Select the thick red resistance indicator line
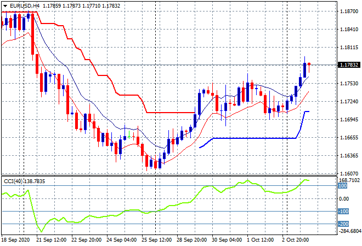This screenshot has width=362, height=246. (x=97, y=75)
